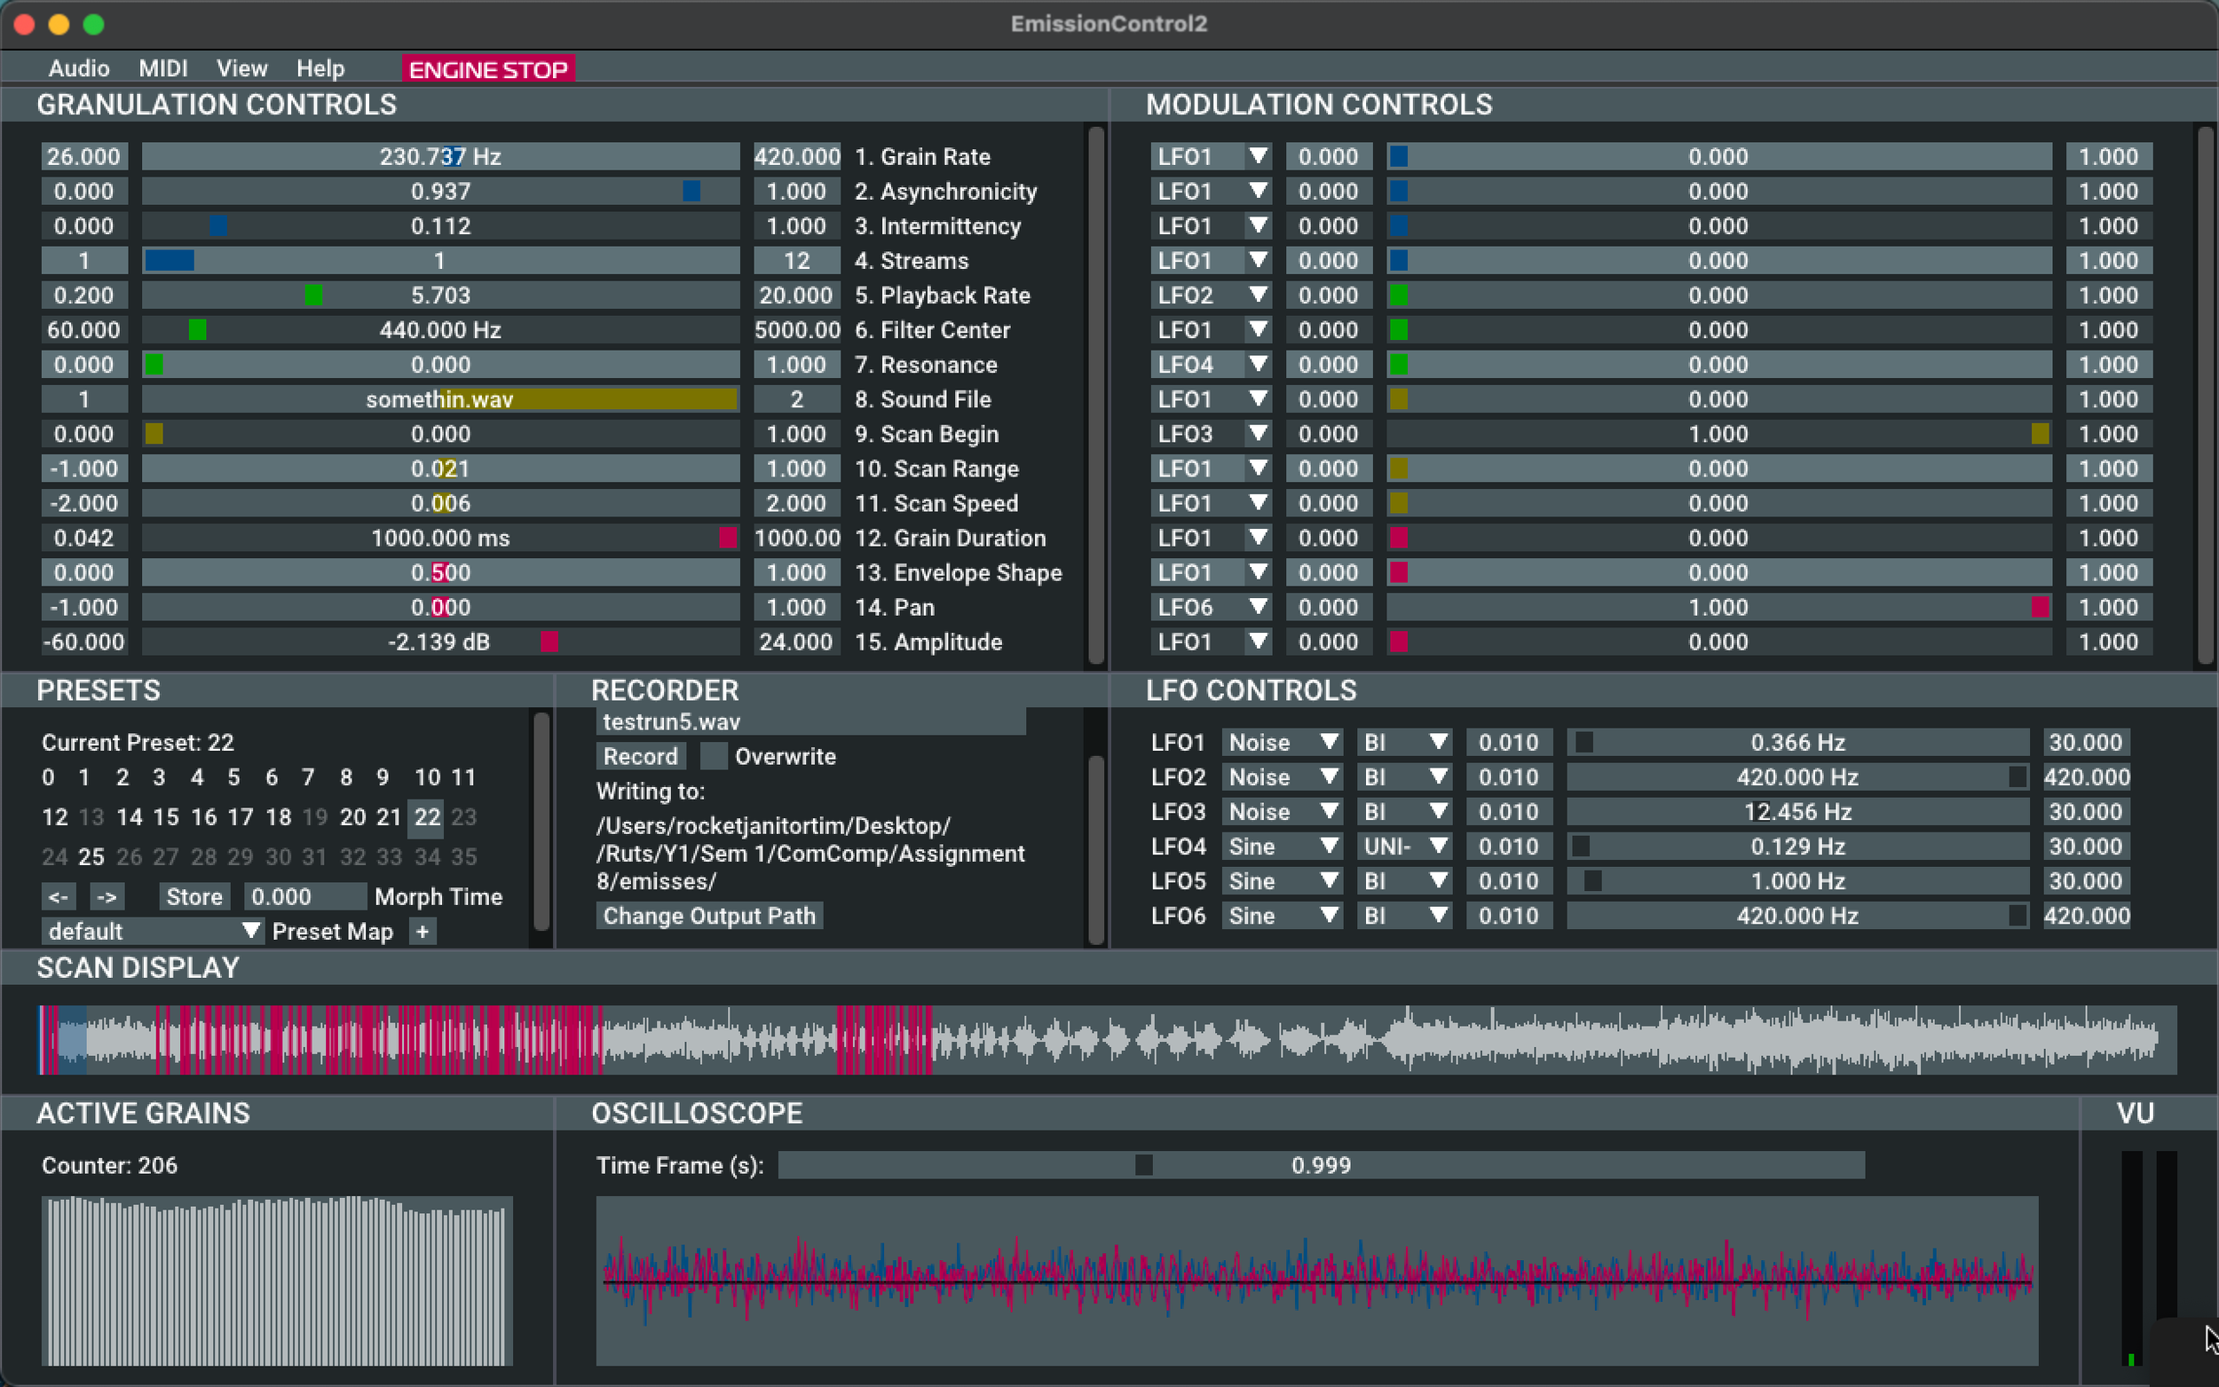Click the Change Output Path button
The width and height of the screenshot is (2219, 1387).
[709, 916]
